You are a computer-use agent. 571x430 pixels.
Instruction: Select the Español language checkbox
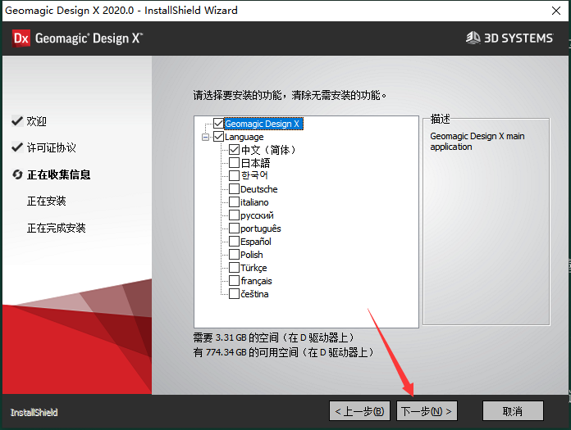tap(234, 242)
